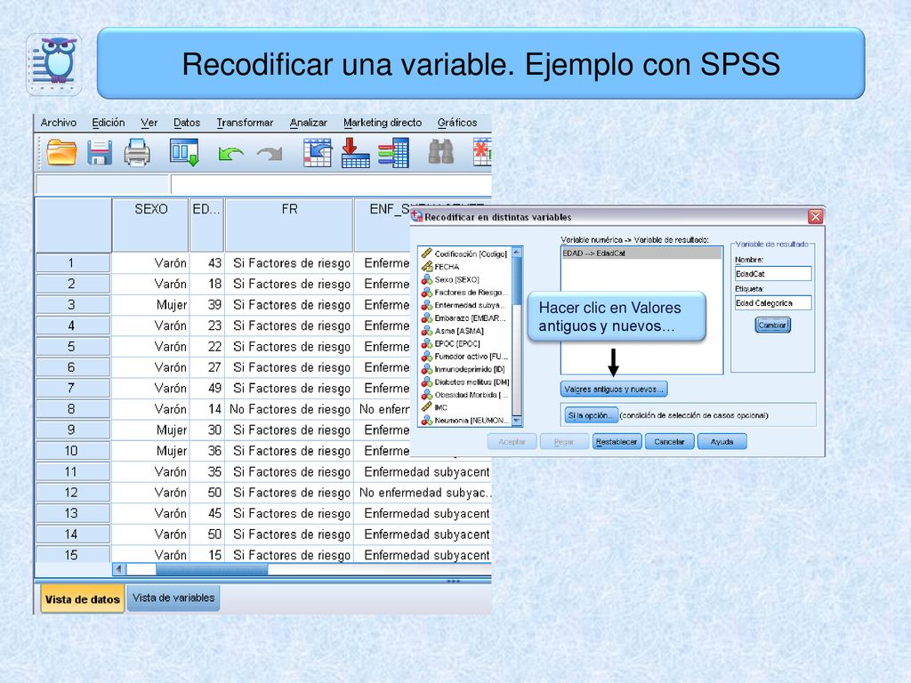Viewport: 911px width, 683px height.
Task: Click the SEXO column header
Action: pos(151,225)
